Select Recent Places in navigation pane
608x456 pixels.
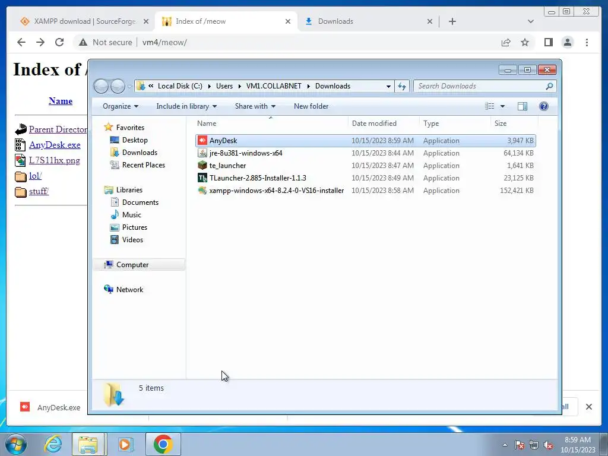tap(144, 165)
